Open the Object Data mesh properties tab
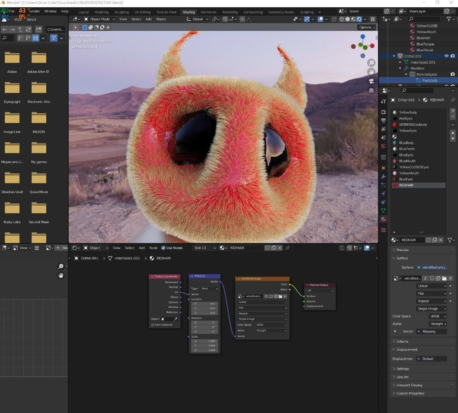458x413 pixels. coord(383,210)
